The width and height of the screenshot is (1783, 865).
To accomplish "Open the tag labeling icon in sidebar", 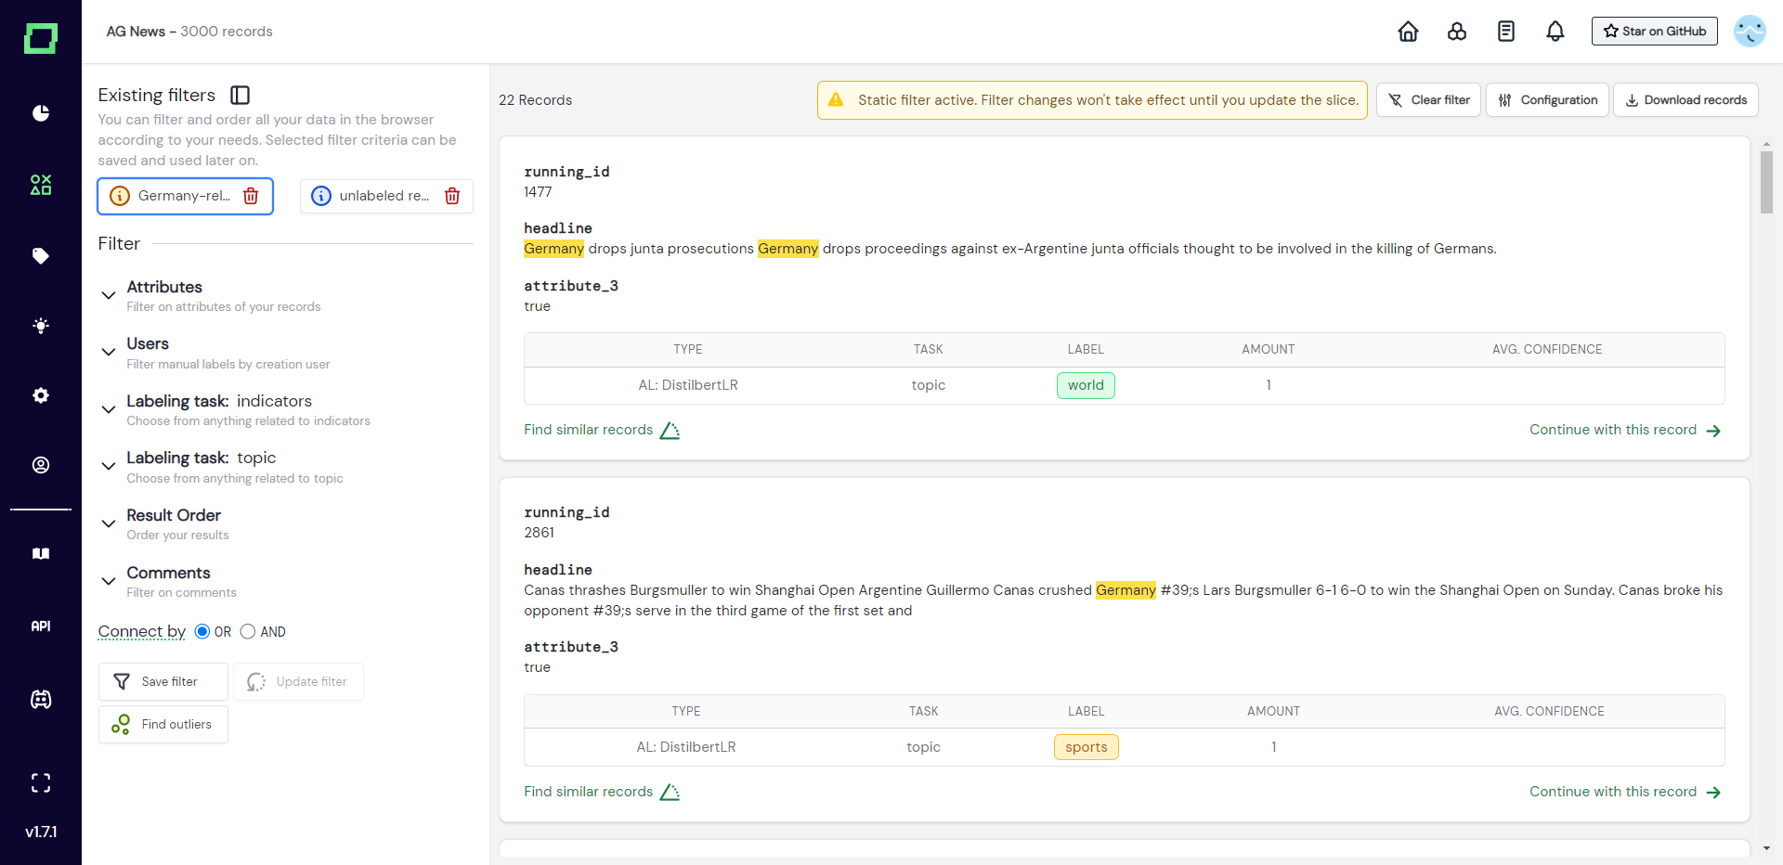I will coord(41,256).
